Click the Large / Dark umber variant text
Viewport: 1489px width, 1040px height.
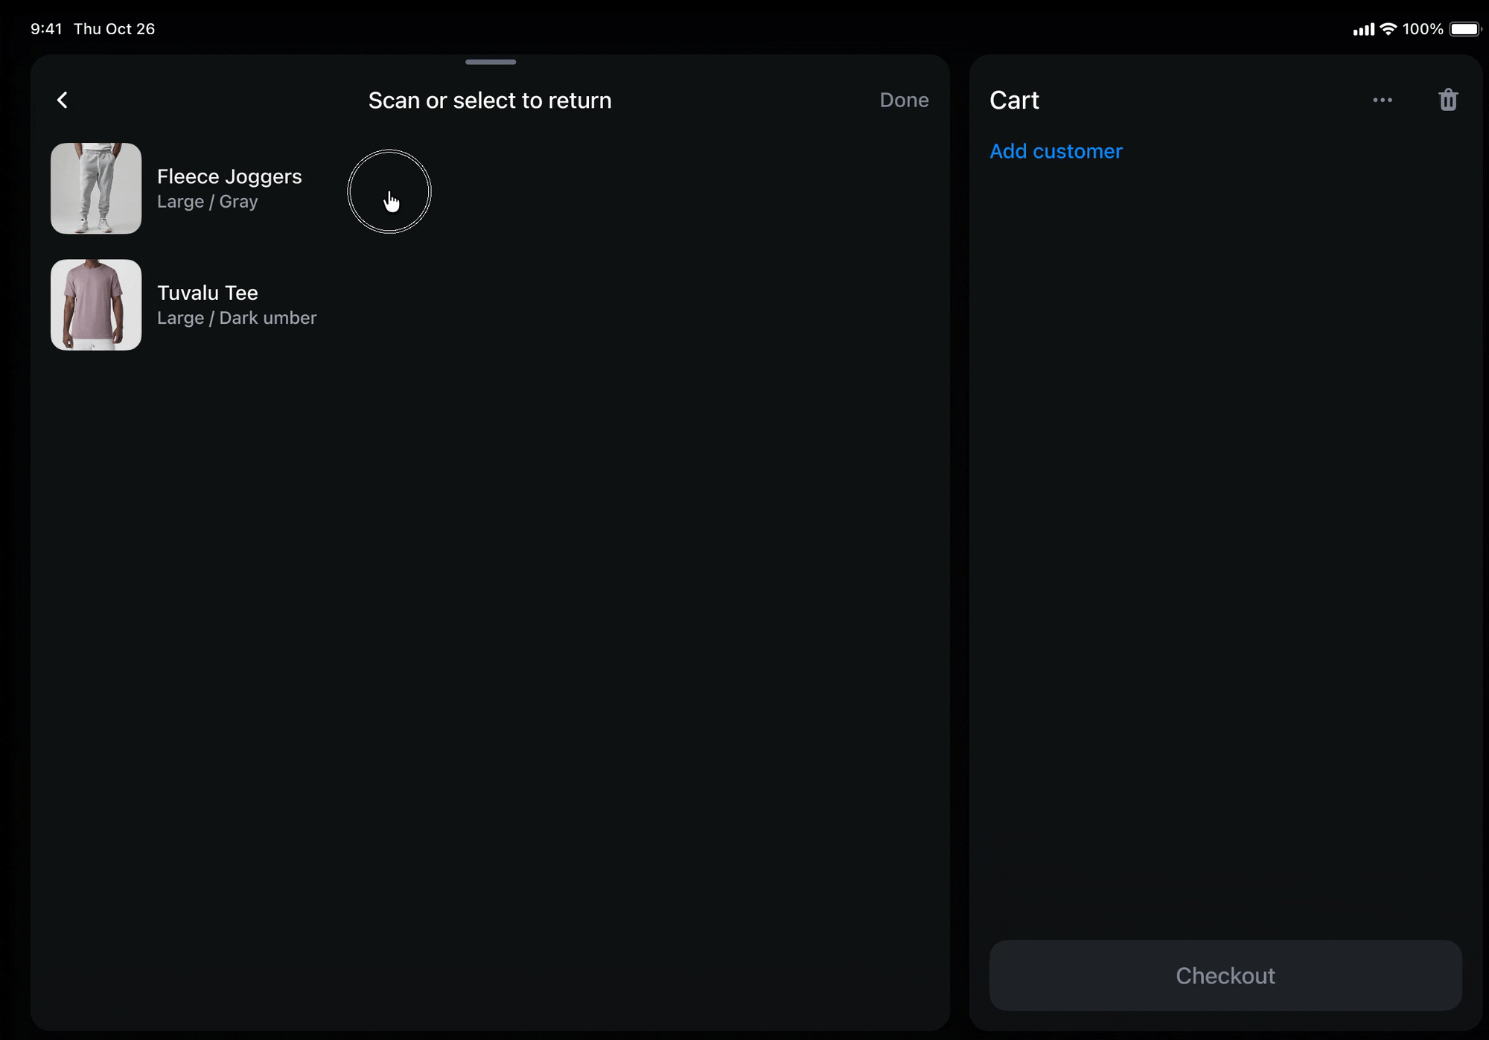(237, 318)
